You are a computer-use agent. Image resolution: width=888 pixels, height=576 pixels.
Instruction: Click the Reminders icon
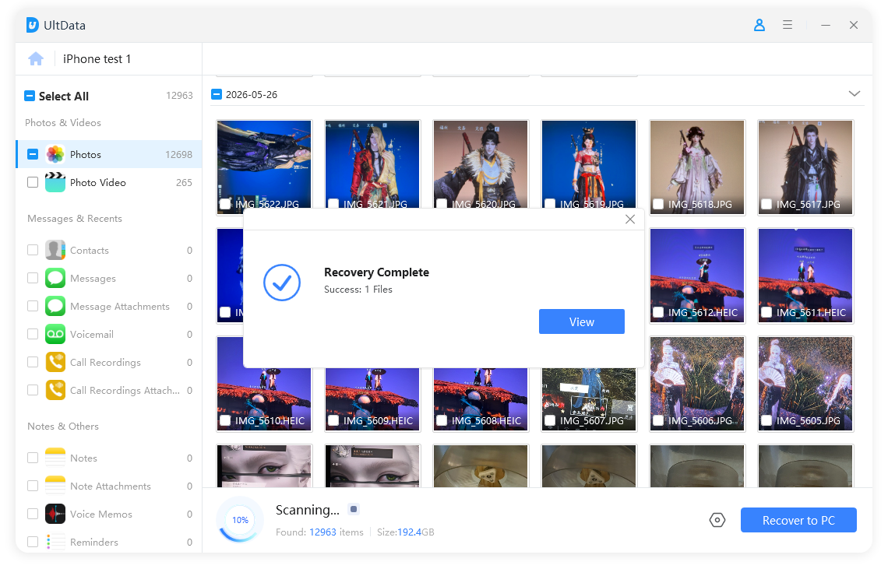(x=55, y=542)
